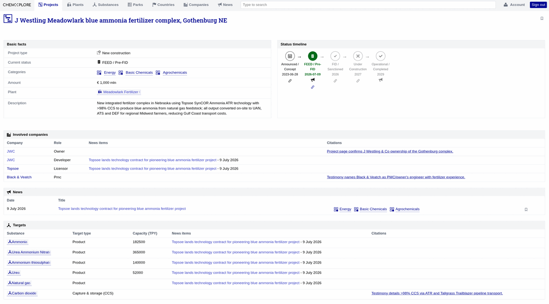
Task: Open the Topsoe news item in the Developer row
Action: [152, 160]
